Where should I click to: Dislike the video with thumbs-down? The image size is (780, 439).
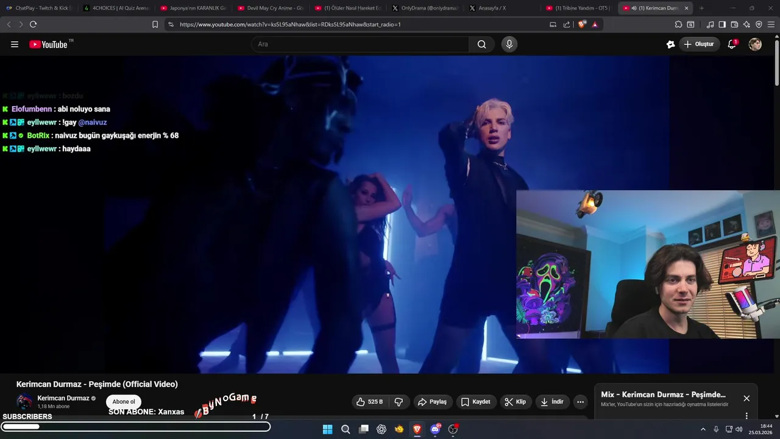click(399, 402)
